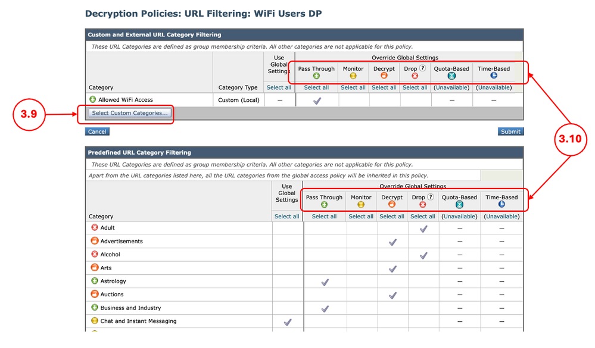Toggle Pass Through checkmark for Allowed WiFi Access
Viewport: 595px width, 348px height.
coord(316,99)
